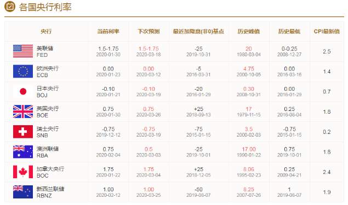Click the Australia flag in RBA row
Screen dimensions: 348x205
coord(23,152)
